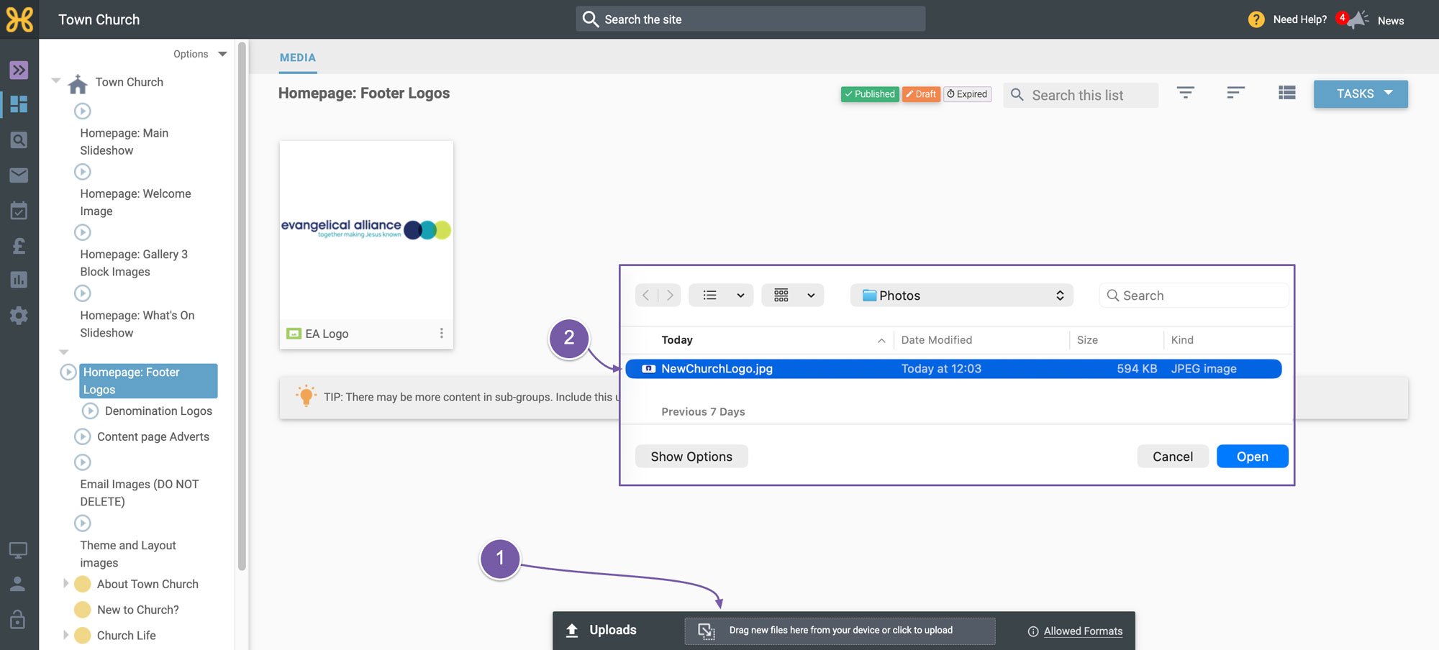This screenshot has width=1439, height=650.
Task: Open grid grouping dropdown in dialog
Action: coord(793,295)
